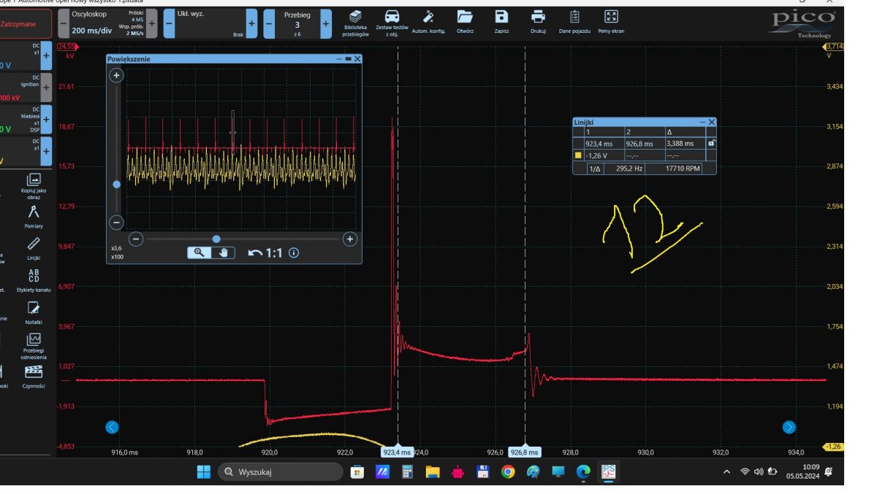
Task: Click the 295,2 Hz frequency value
Action: 629,169
